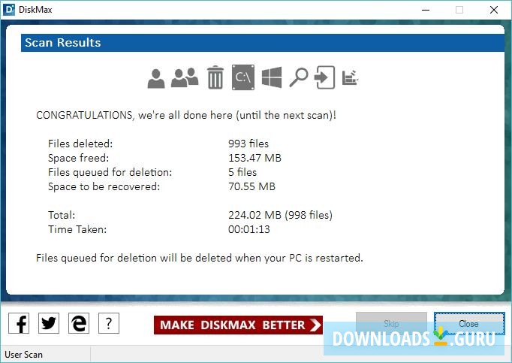Image resolution: width=512 pixels, height=363 pixels.
Task: Click the greyed-out Skip button
Action: tap(391, 323)
